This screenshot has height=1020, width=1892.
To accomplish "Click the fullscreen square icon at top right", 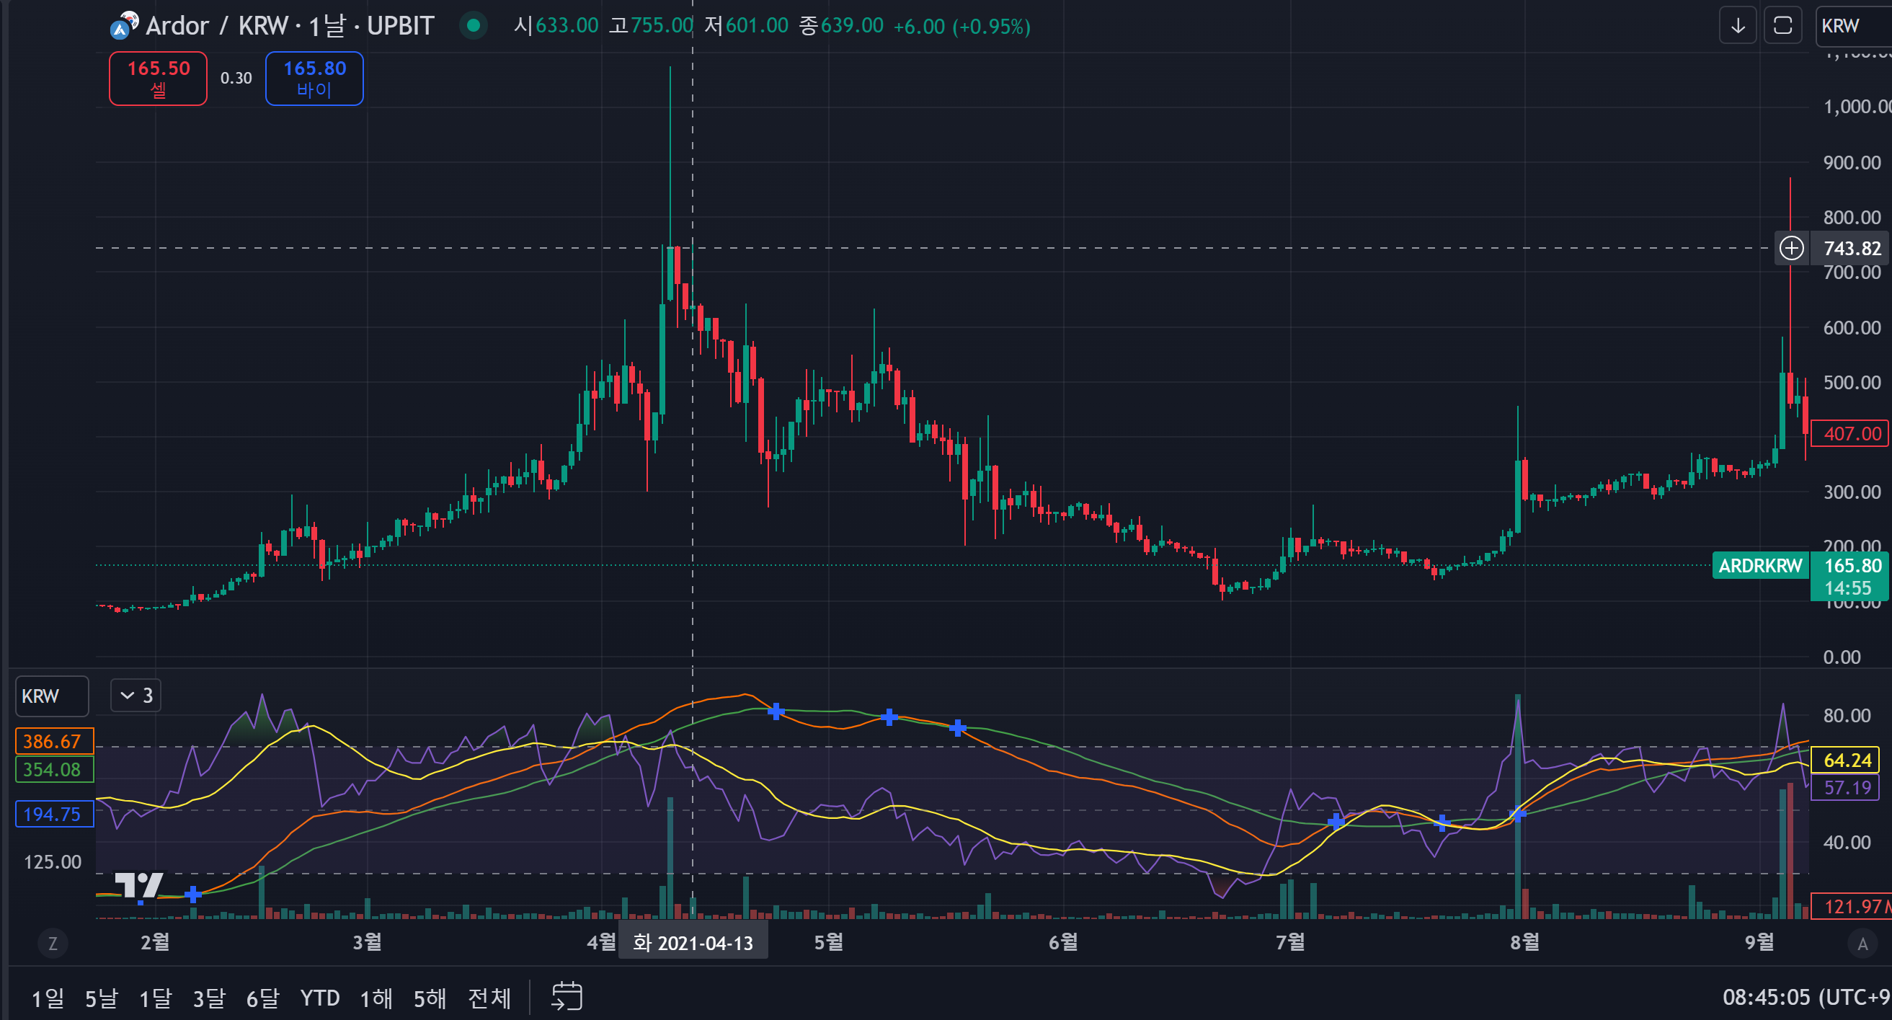I will click(x=1782, y=27).
